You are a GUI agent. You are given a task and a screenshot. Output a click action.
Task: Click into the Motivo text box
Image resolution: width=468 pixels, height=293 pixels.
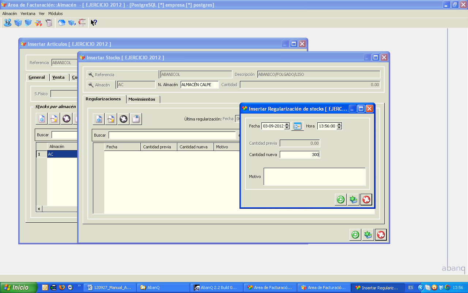[x=314, y=177]
